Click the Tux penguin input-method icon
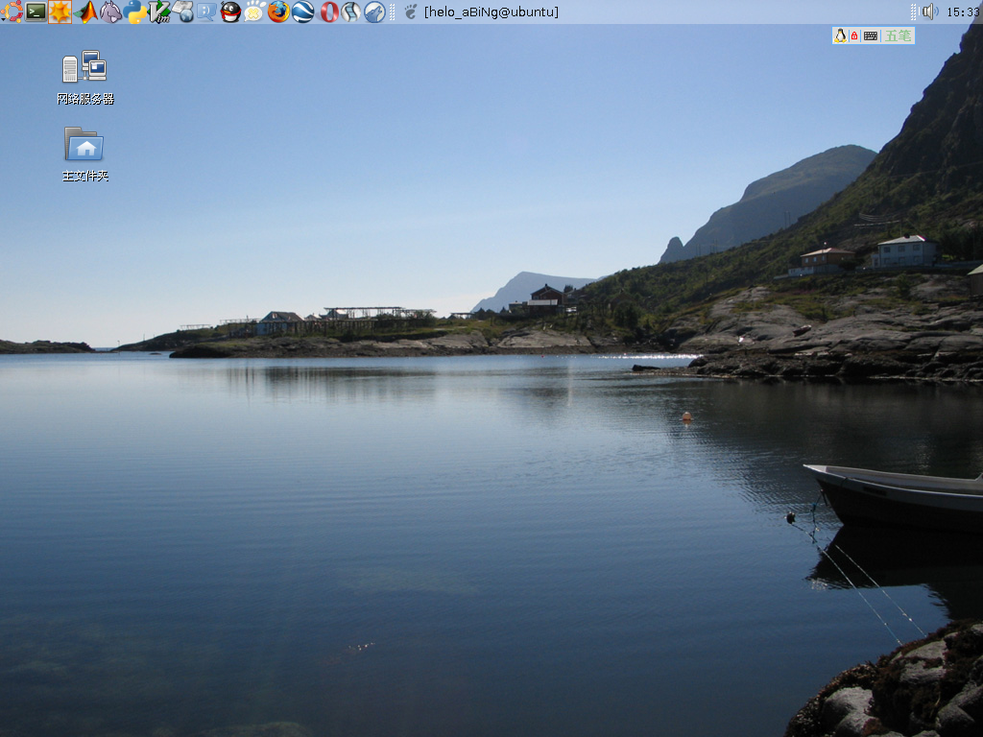The height and width of the screenshot is (737, 983). coord(840,36)
